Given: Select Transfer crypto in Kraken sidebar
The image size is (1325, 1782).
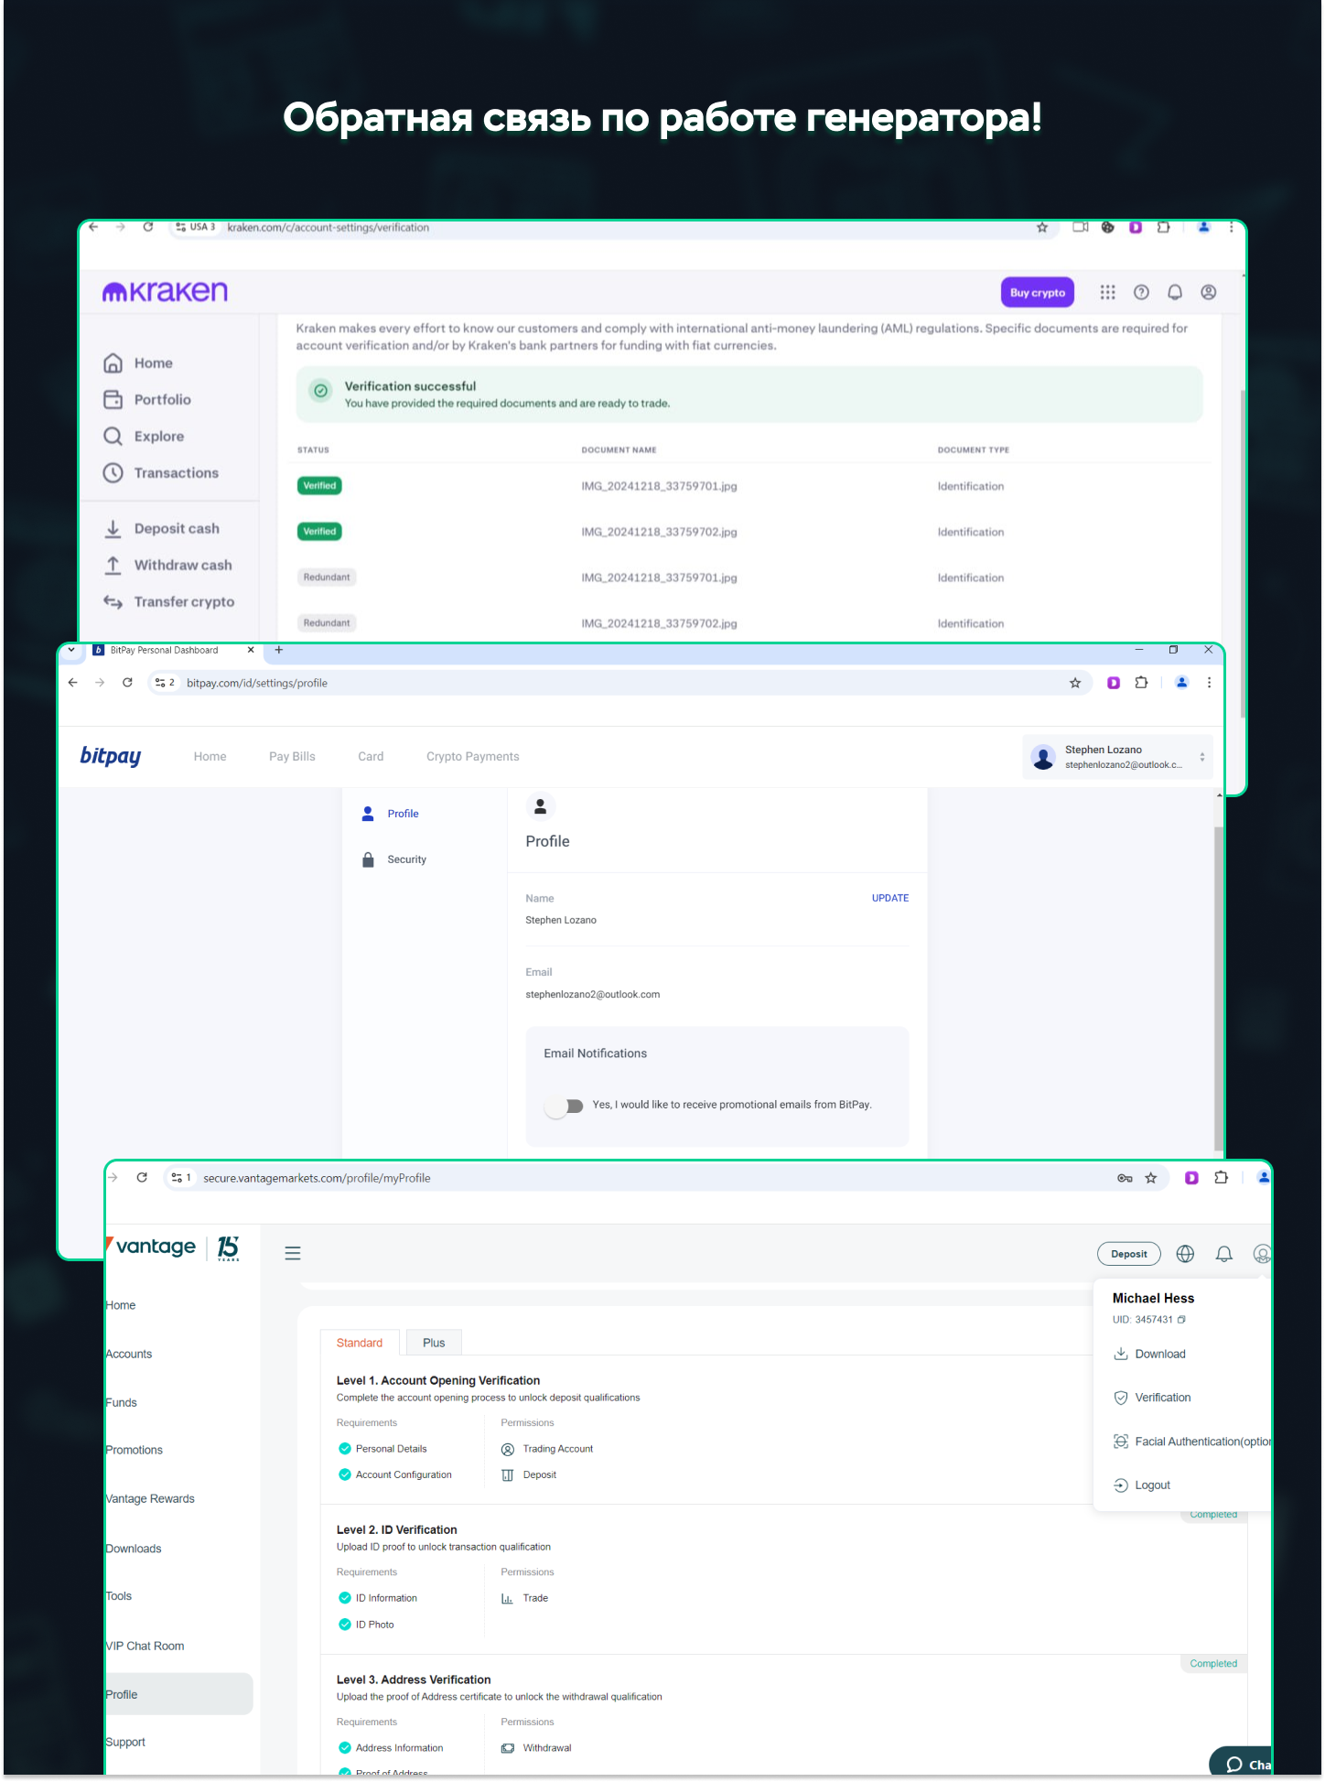Looking at the screenshot, I should click(169, 602).
